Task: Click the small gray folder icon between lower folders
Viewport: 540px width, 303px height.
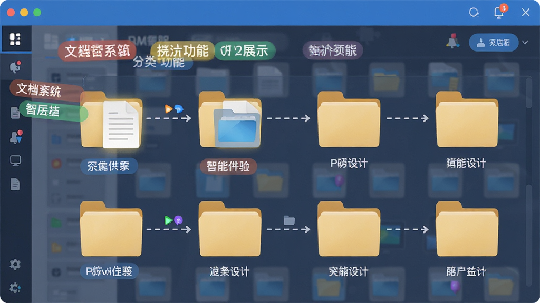Action: pyautogui.click(x=289, y=220)
